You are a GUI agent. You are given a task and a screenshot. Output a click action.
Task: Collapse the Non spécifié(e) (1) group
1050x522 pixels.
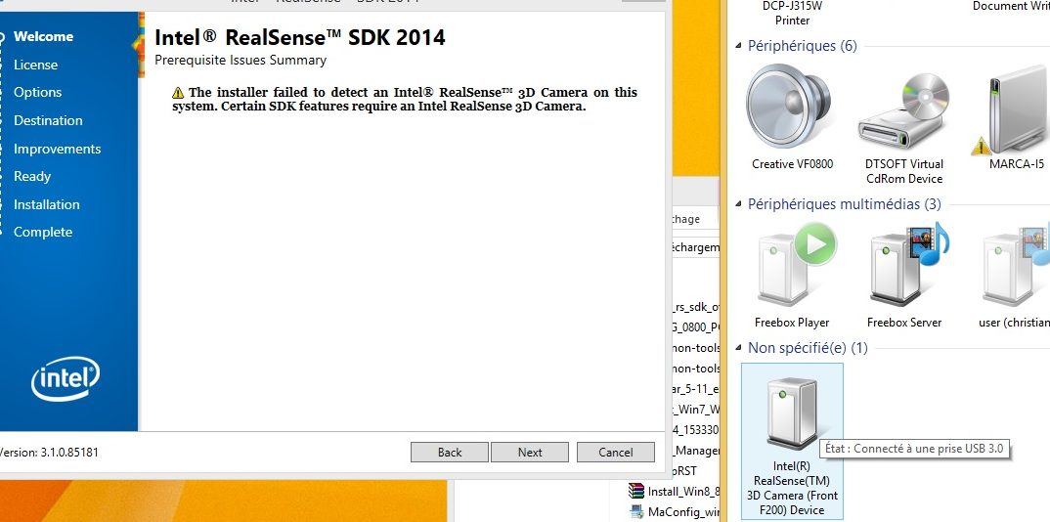[x=738, y=348]
